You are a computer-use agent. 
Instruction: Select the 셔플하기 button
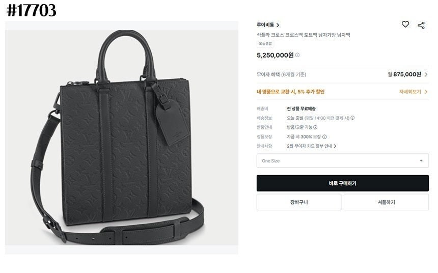386,202
